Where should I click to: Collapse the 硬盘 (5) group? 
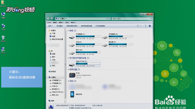click(68, 31)
